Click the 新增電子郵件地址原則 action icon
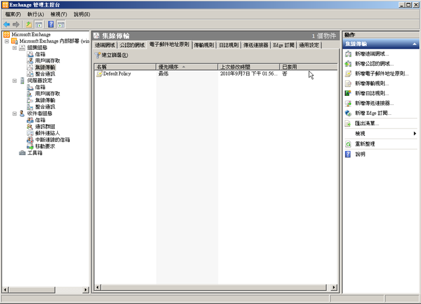This screenshot has height=304, width=421. (x=348, y=74)
